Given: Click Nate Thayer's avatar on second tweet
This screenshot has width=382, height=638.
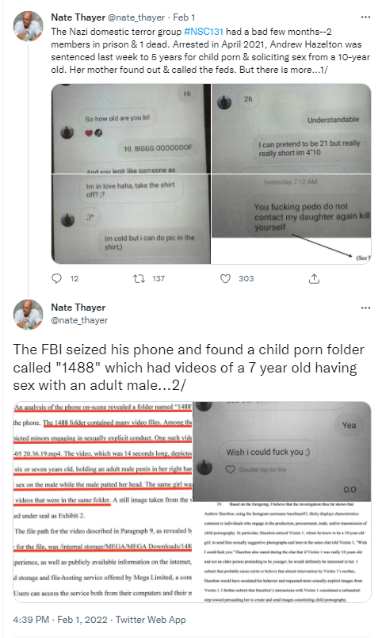Looking at the screenshot, I should pos(28,315).
